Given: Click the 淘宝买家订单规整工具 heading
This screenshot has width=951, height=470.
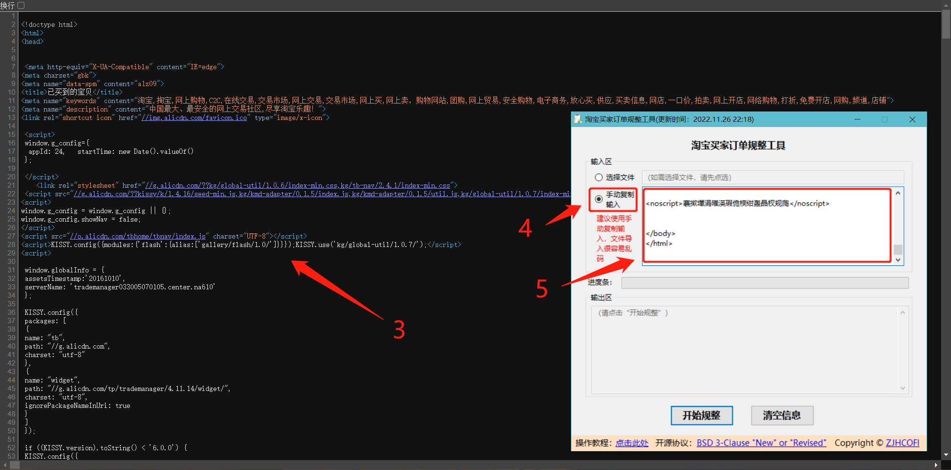Looking at the screenshot, I should coord(738,145).
